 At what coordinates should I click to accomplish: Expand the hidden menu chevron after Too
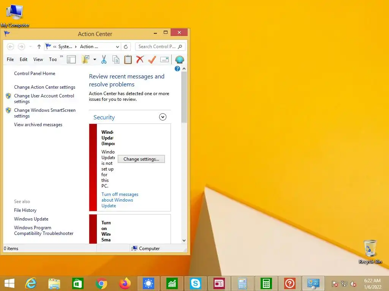[x=62, y=56]
